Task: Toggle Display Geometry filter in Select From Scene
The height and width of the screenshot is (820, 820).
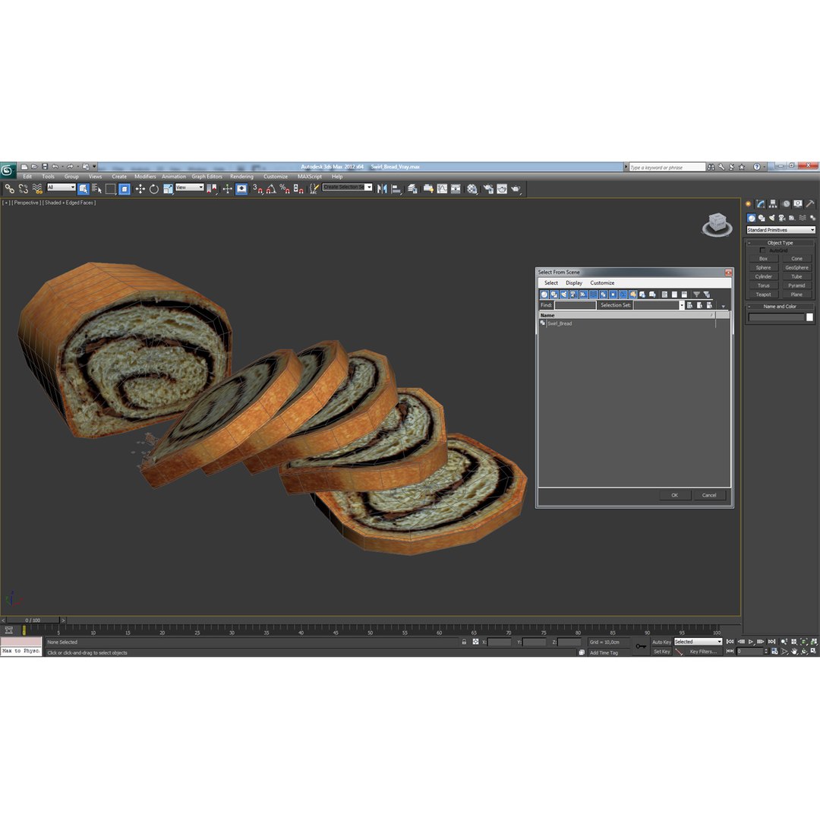Action: tap(544, 295)
